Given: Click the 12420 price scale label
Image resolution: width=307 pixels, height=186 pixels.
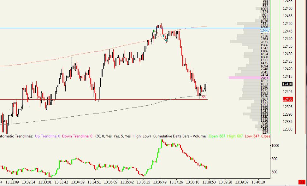Looking at the screenshot, I should click(287, 69).
